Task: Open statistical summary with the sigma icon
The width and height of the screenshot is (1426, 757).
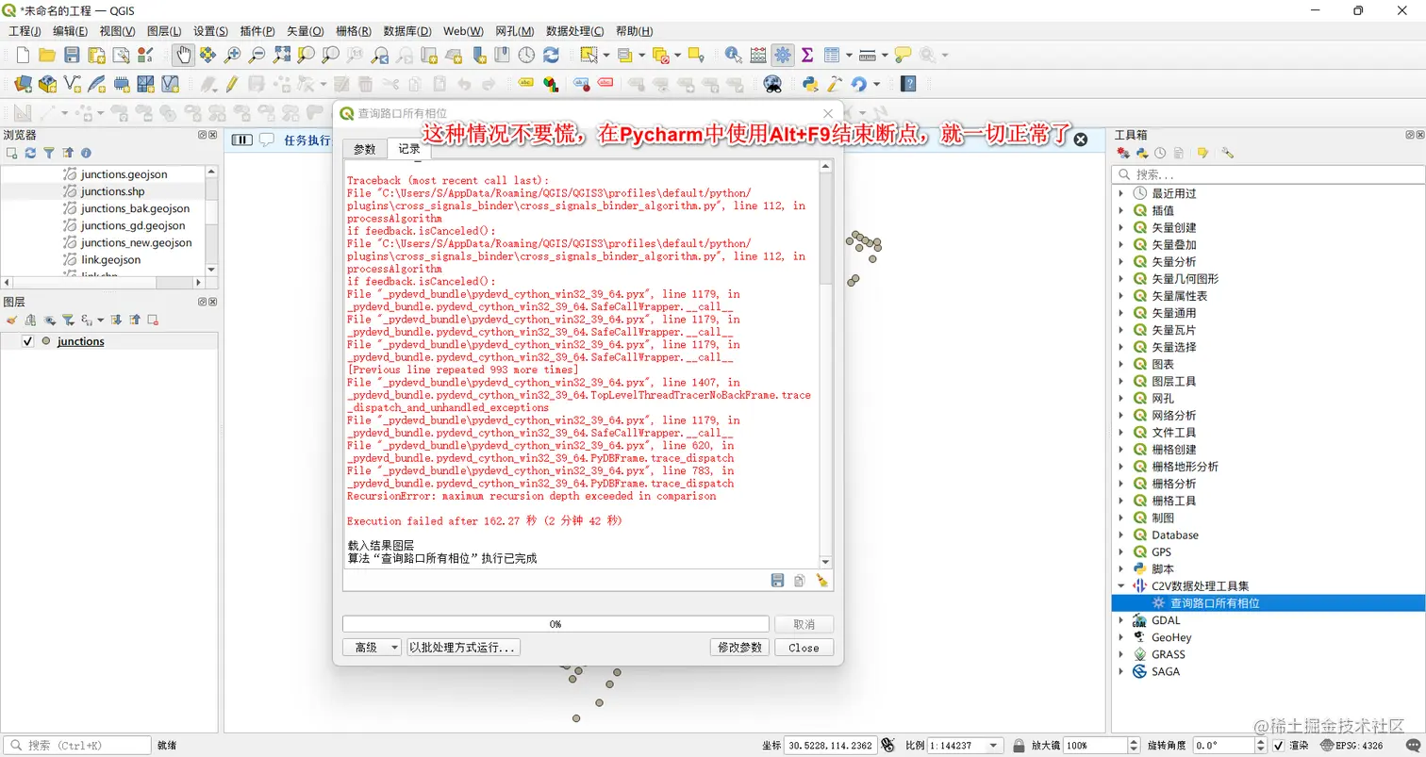Action: click(x=807, y=56)
